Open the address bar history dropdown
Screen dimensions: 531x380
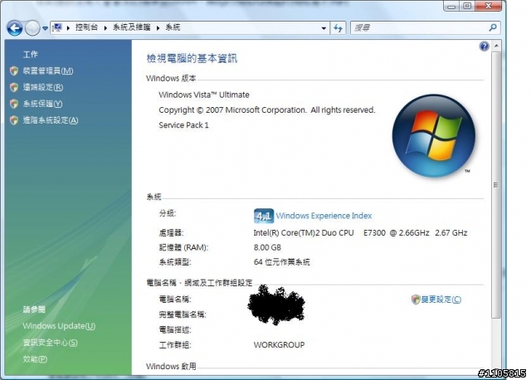tap(324, 28)
